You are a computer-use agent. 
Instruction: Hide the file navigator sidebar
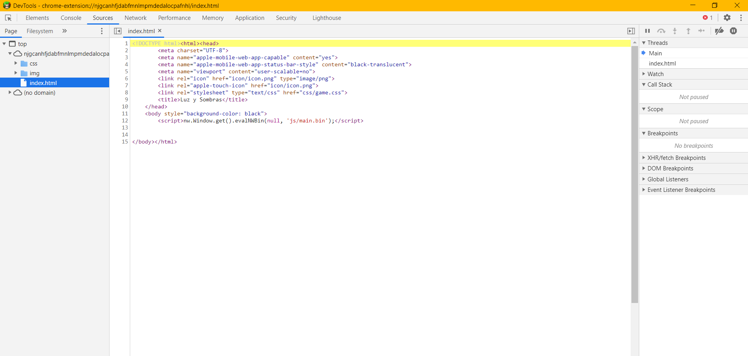tap(118, 31)
